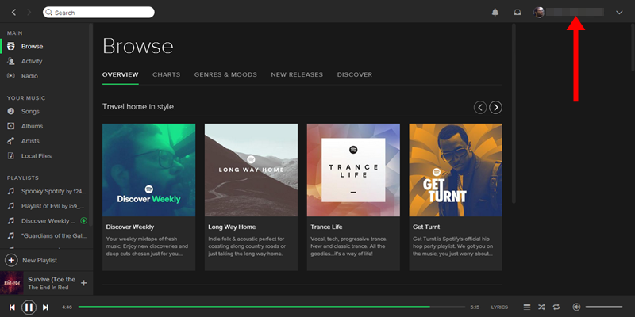Mute with the volume speaker icon
The width and height of the screenshot is (635, 317).
coord(576,307)
